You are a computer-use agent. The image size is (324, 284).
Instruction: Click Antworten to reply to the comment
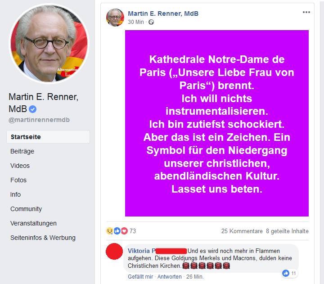coord(170,276)
